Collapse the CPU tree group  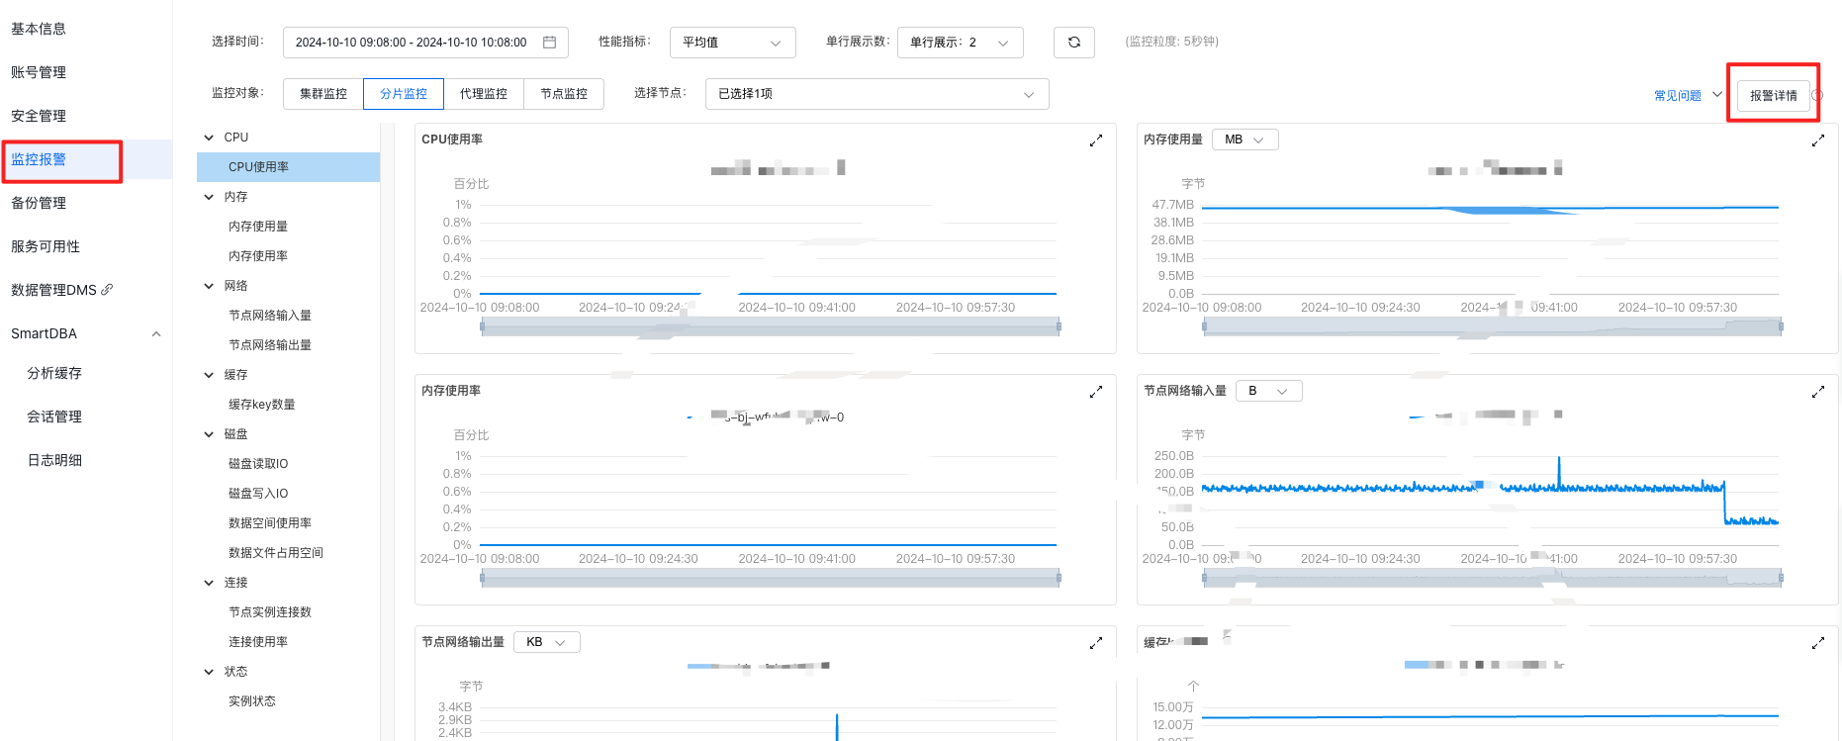[x=209, y=138]
